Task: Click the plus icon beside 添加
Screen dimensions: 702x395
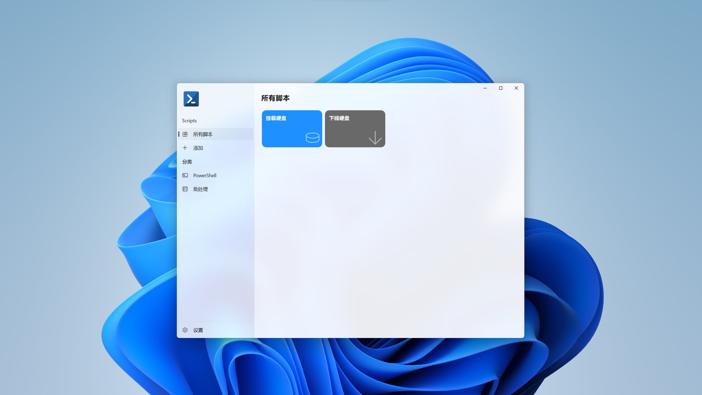Action: click(x=185, y=148)
